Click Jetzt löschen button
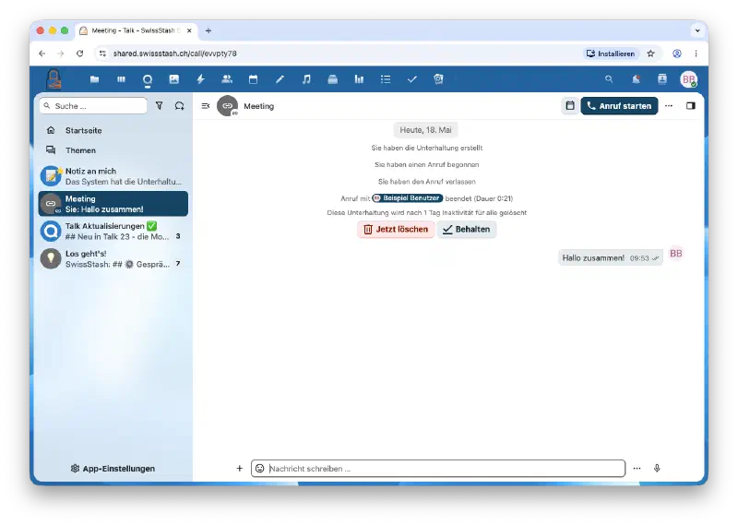The height and width of the screenshot is (525, 738). pos(396,230)
